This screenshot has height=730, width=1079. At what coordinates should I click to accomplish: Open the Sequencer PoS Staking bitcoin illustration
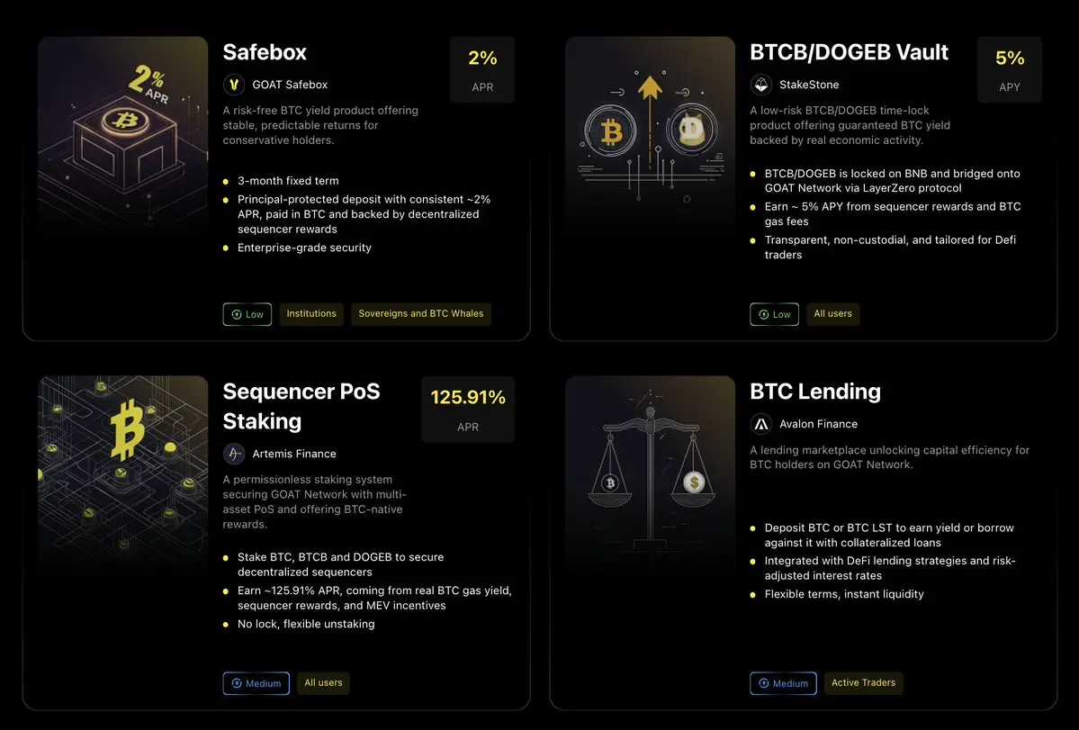[x=123, y=473]
